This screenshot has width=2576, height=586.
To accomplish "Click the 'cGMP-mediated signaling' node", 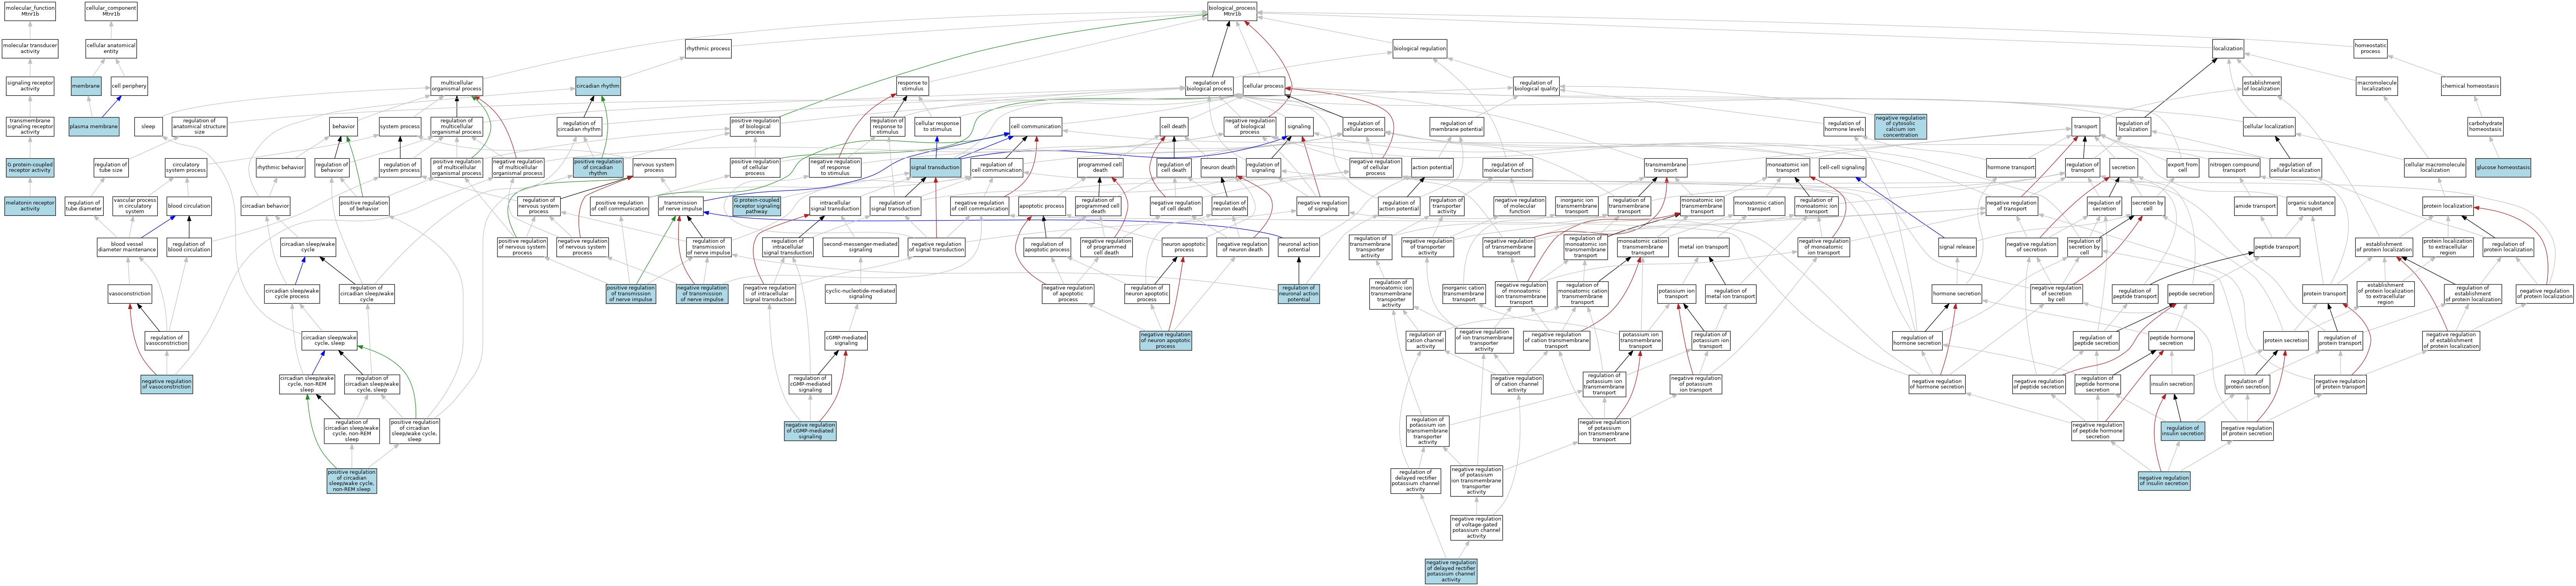I will [x=846, y=341].
